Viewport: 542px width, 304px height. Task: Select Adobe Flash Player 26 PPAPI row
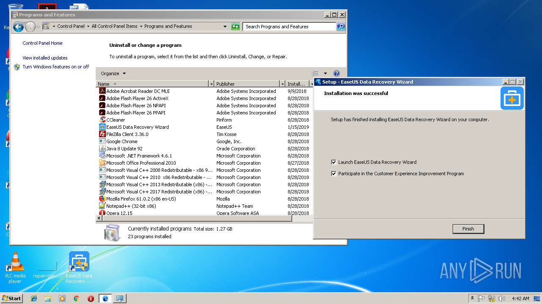pyautogui.click(x=204, y=112)
